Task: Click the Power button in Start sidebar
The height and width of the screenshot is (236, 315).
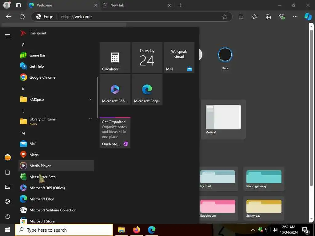Action: point(8,216)
